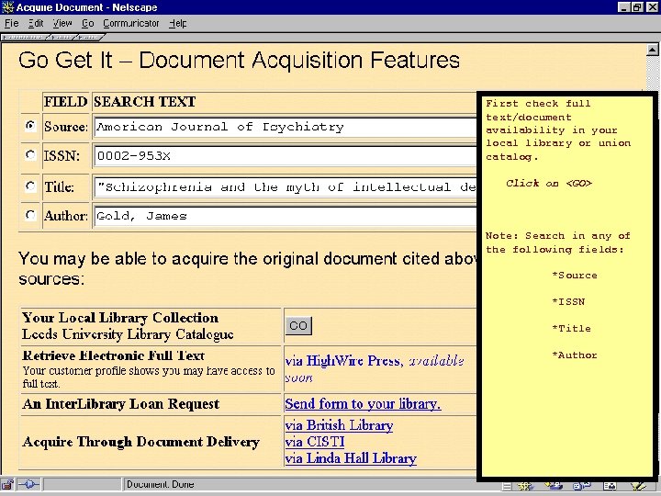
Task: Click 'Click on <GO>' text in yellow note
Action: point(549,183)
